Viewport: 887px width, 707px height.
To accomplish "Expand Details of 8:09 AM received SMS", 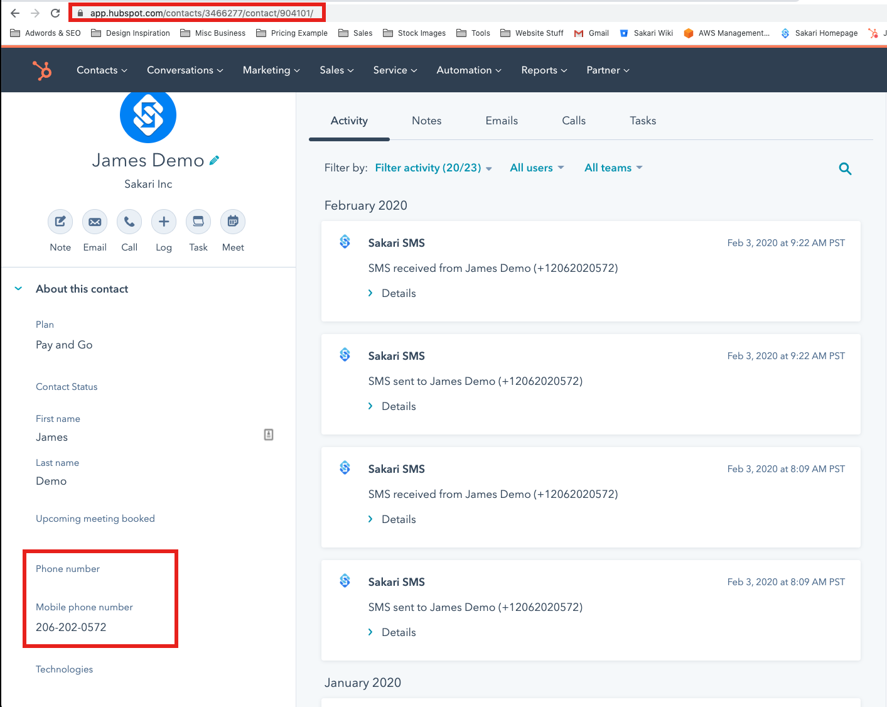I will pyautogui.click(x=392, y=519).
